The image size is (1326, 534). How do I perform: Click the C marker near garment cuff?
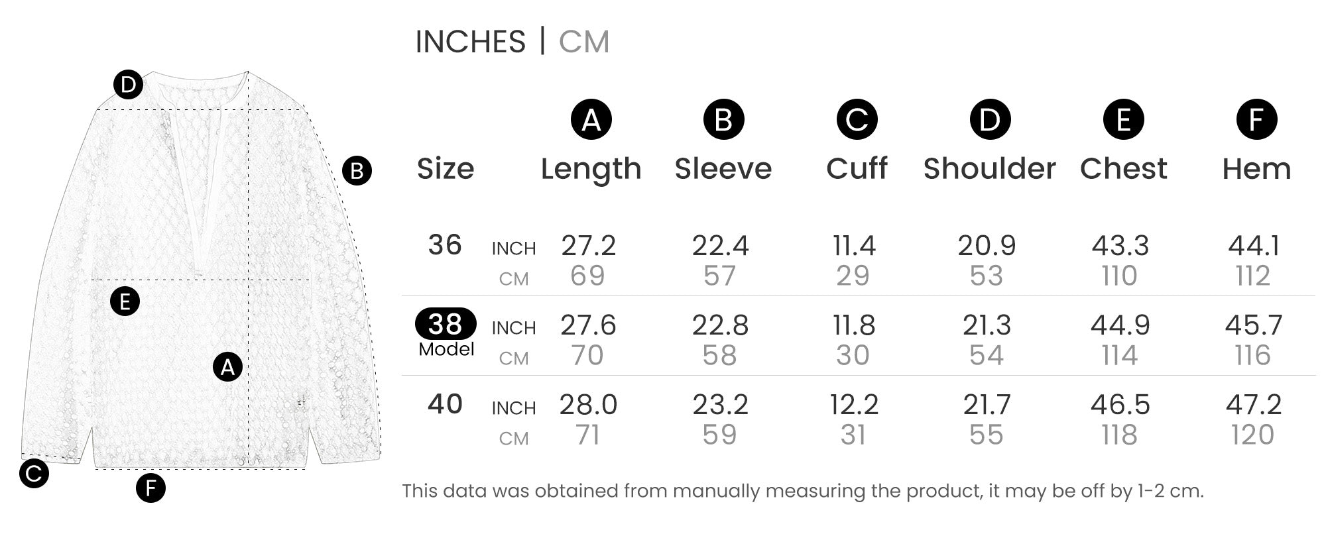[x=34, y=473]
